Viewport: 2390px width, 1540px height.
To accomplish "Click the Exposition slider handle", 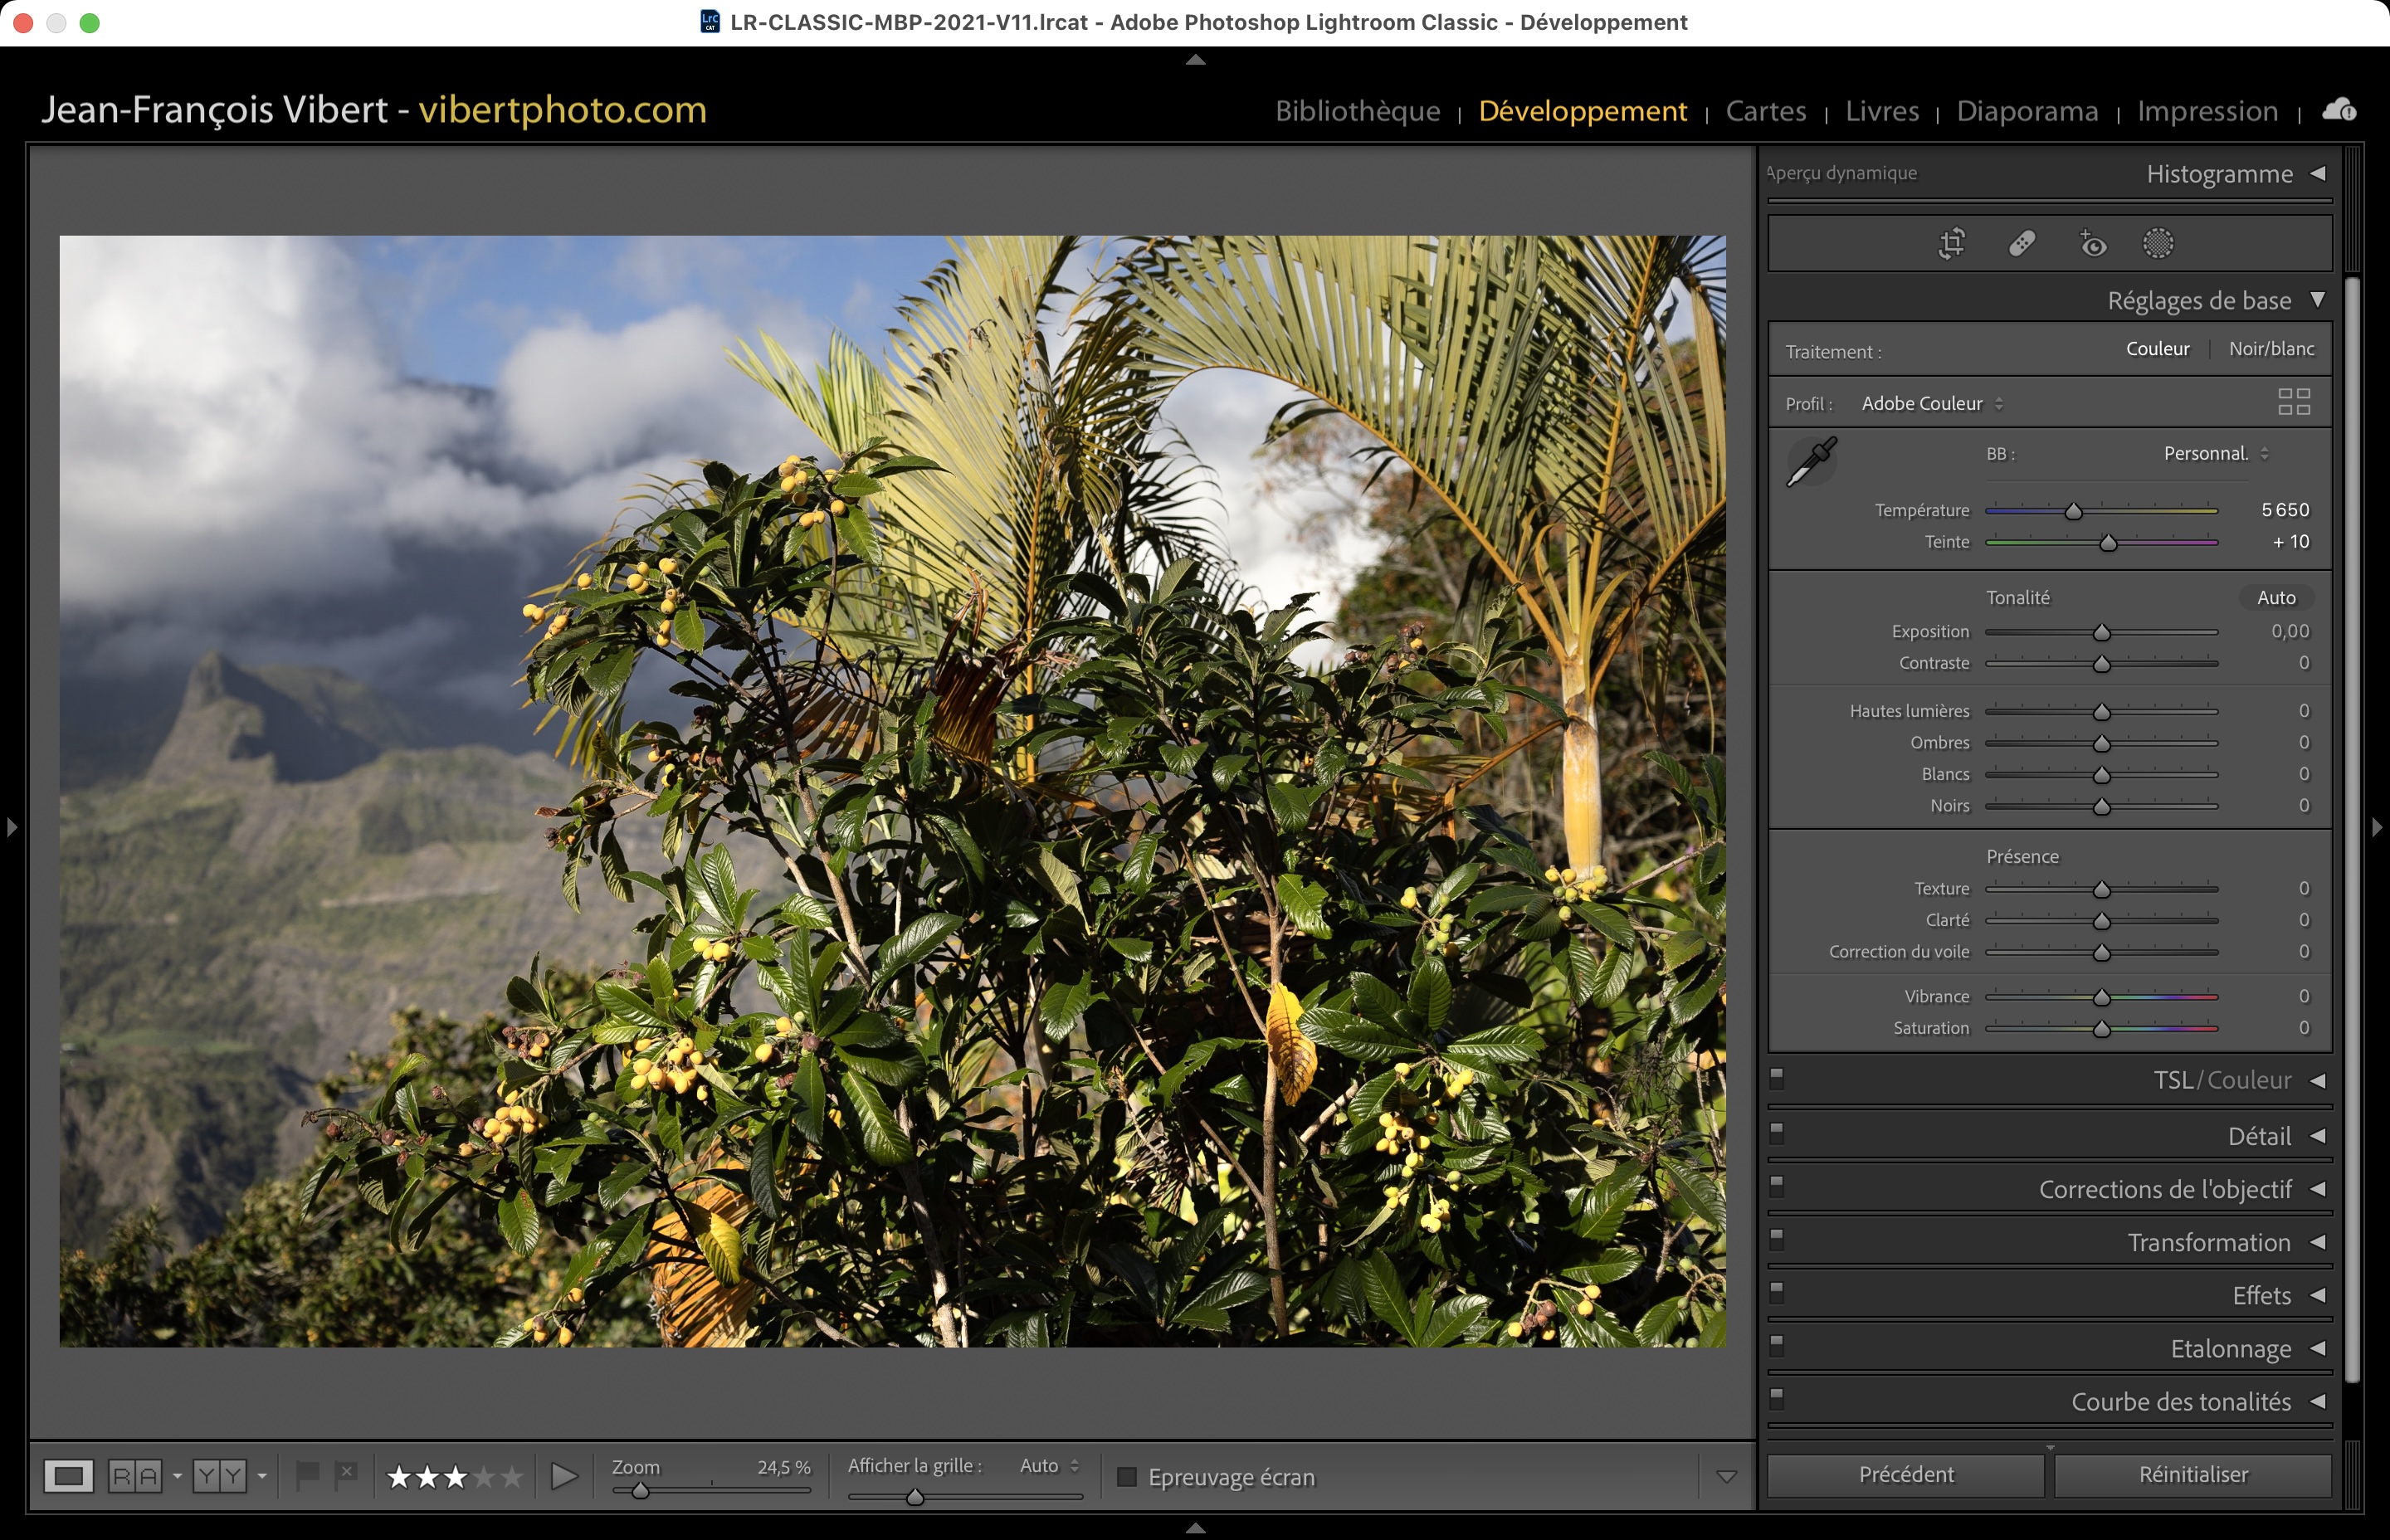I will [x=2101, y=632].
